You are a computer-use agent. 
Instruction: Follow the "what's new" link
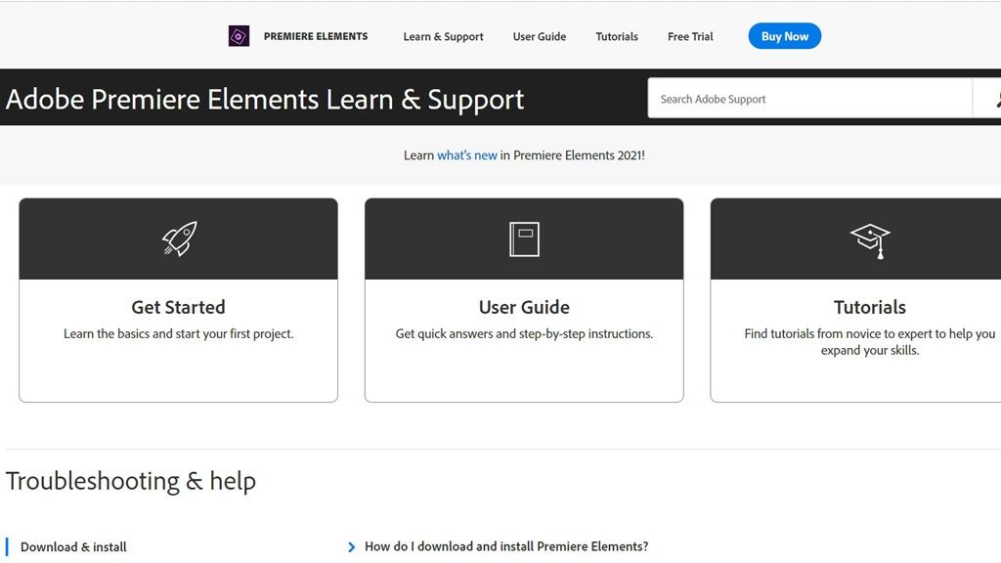467,155
